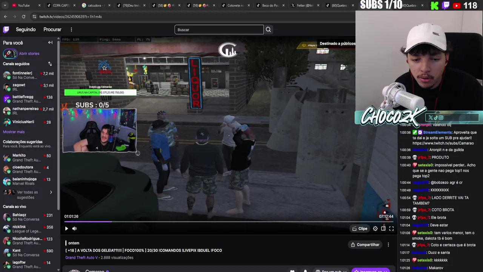Screen dimensions: 483x272
Task: Click the Buscar search field
Action: pos(219,29)
